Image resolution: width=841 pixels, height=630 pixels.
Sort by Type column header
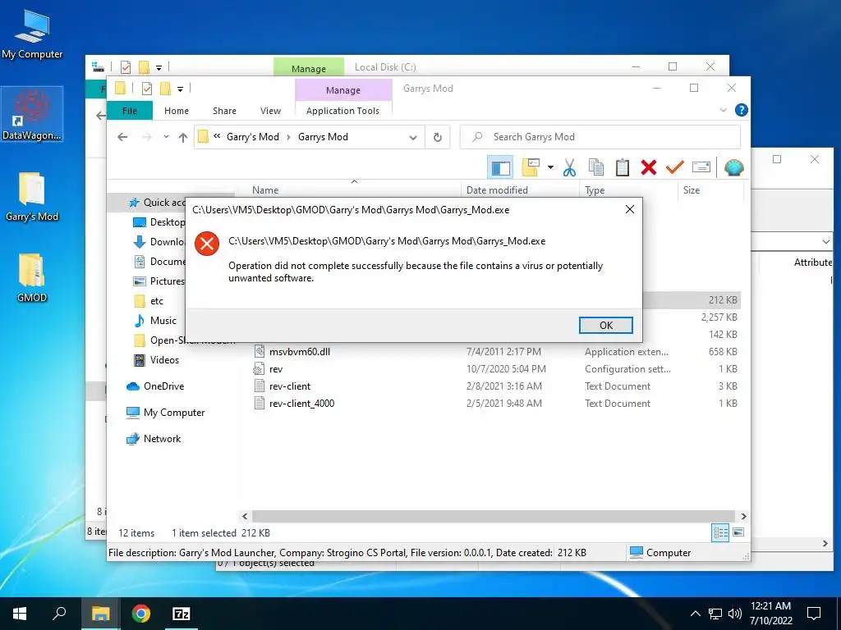click(x=595, y=190)
